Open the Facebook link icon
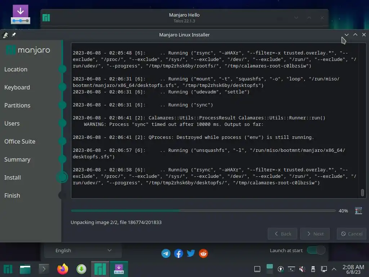 [x=178, y=254]
